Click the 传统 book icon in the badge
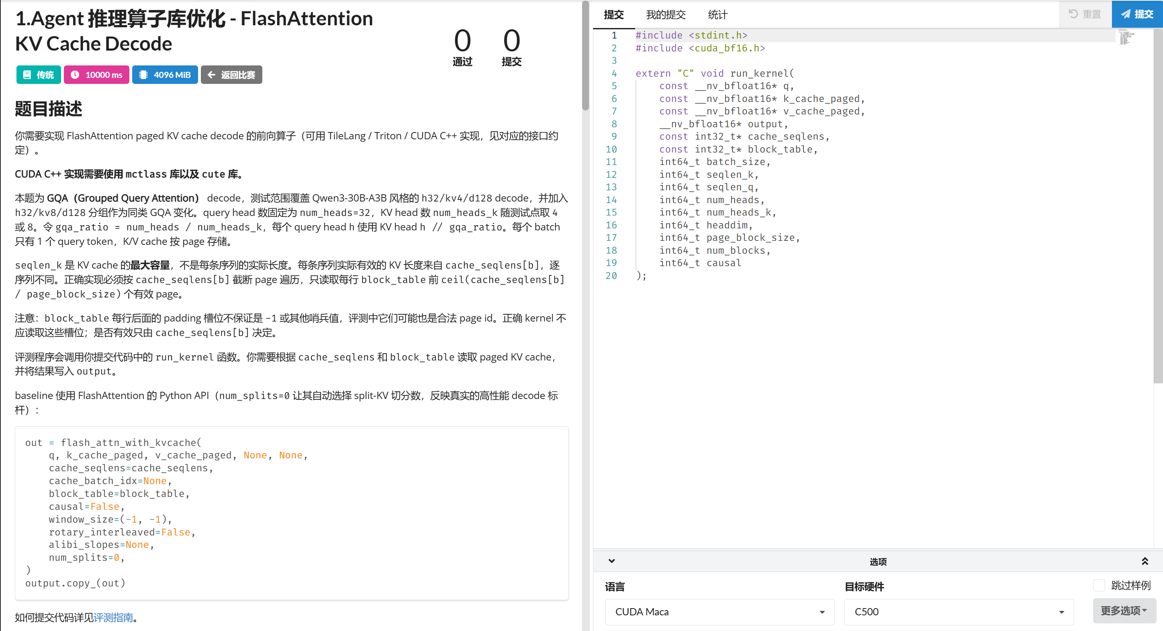 (x=27, y=75)
